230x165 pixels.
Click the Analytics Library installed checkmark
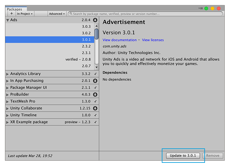click(95, 74)
